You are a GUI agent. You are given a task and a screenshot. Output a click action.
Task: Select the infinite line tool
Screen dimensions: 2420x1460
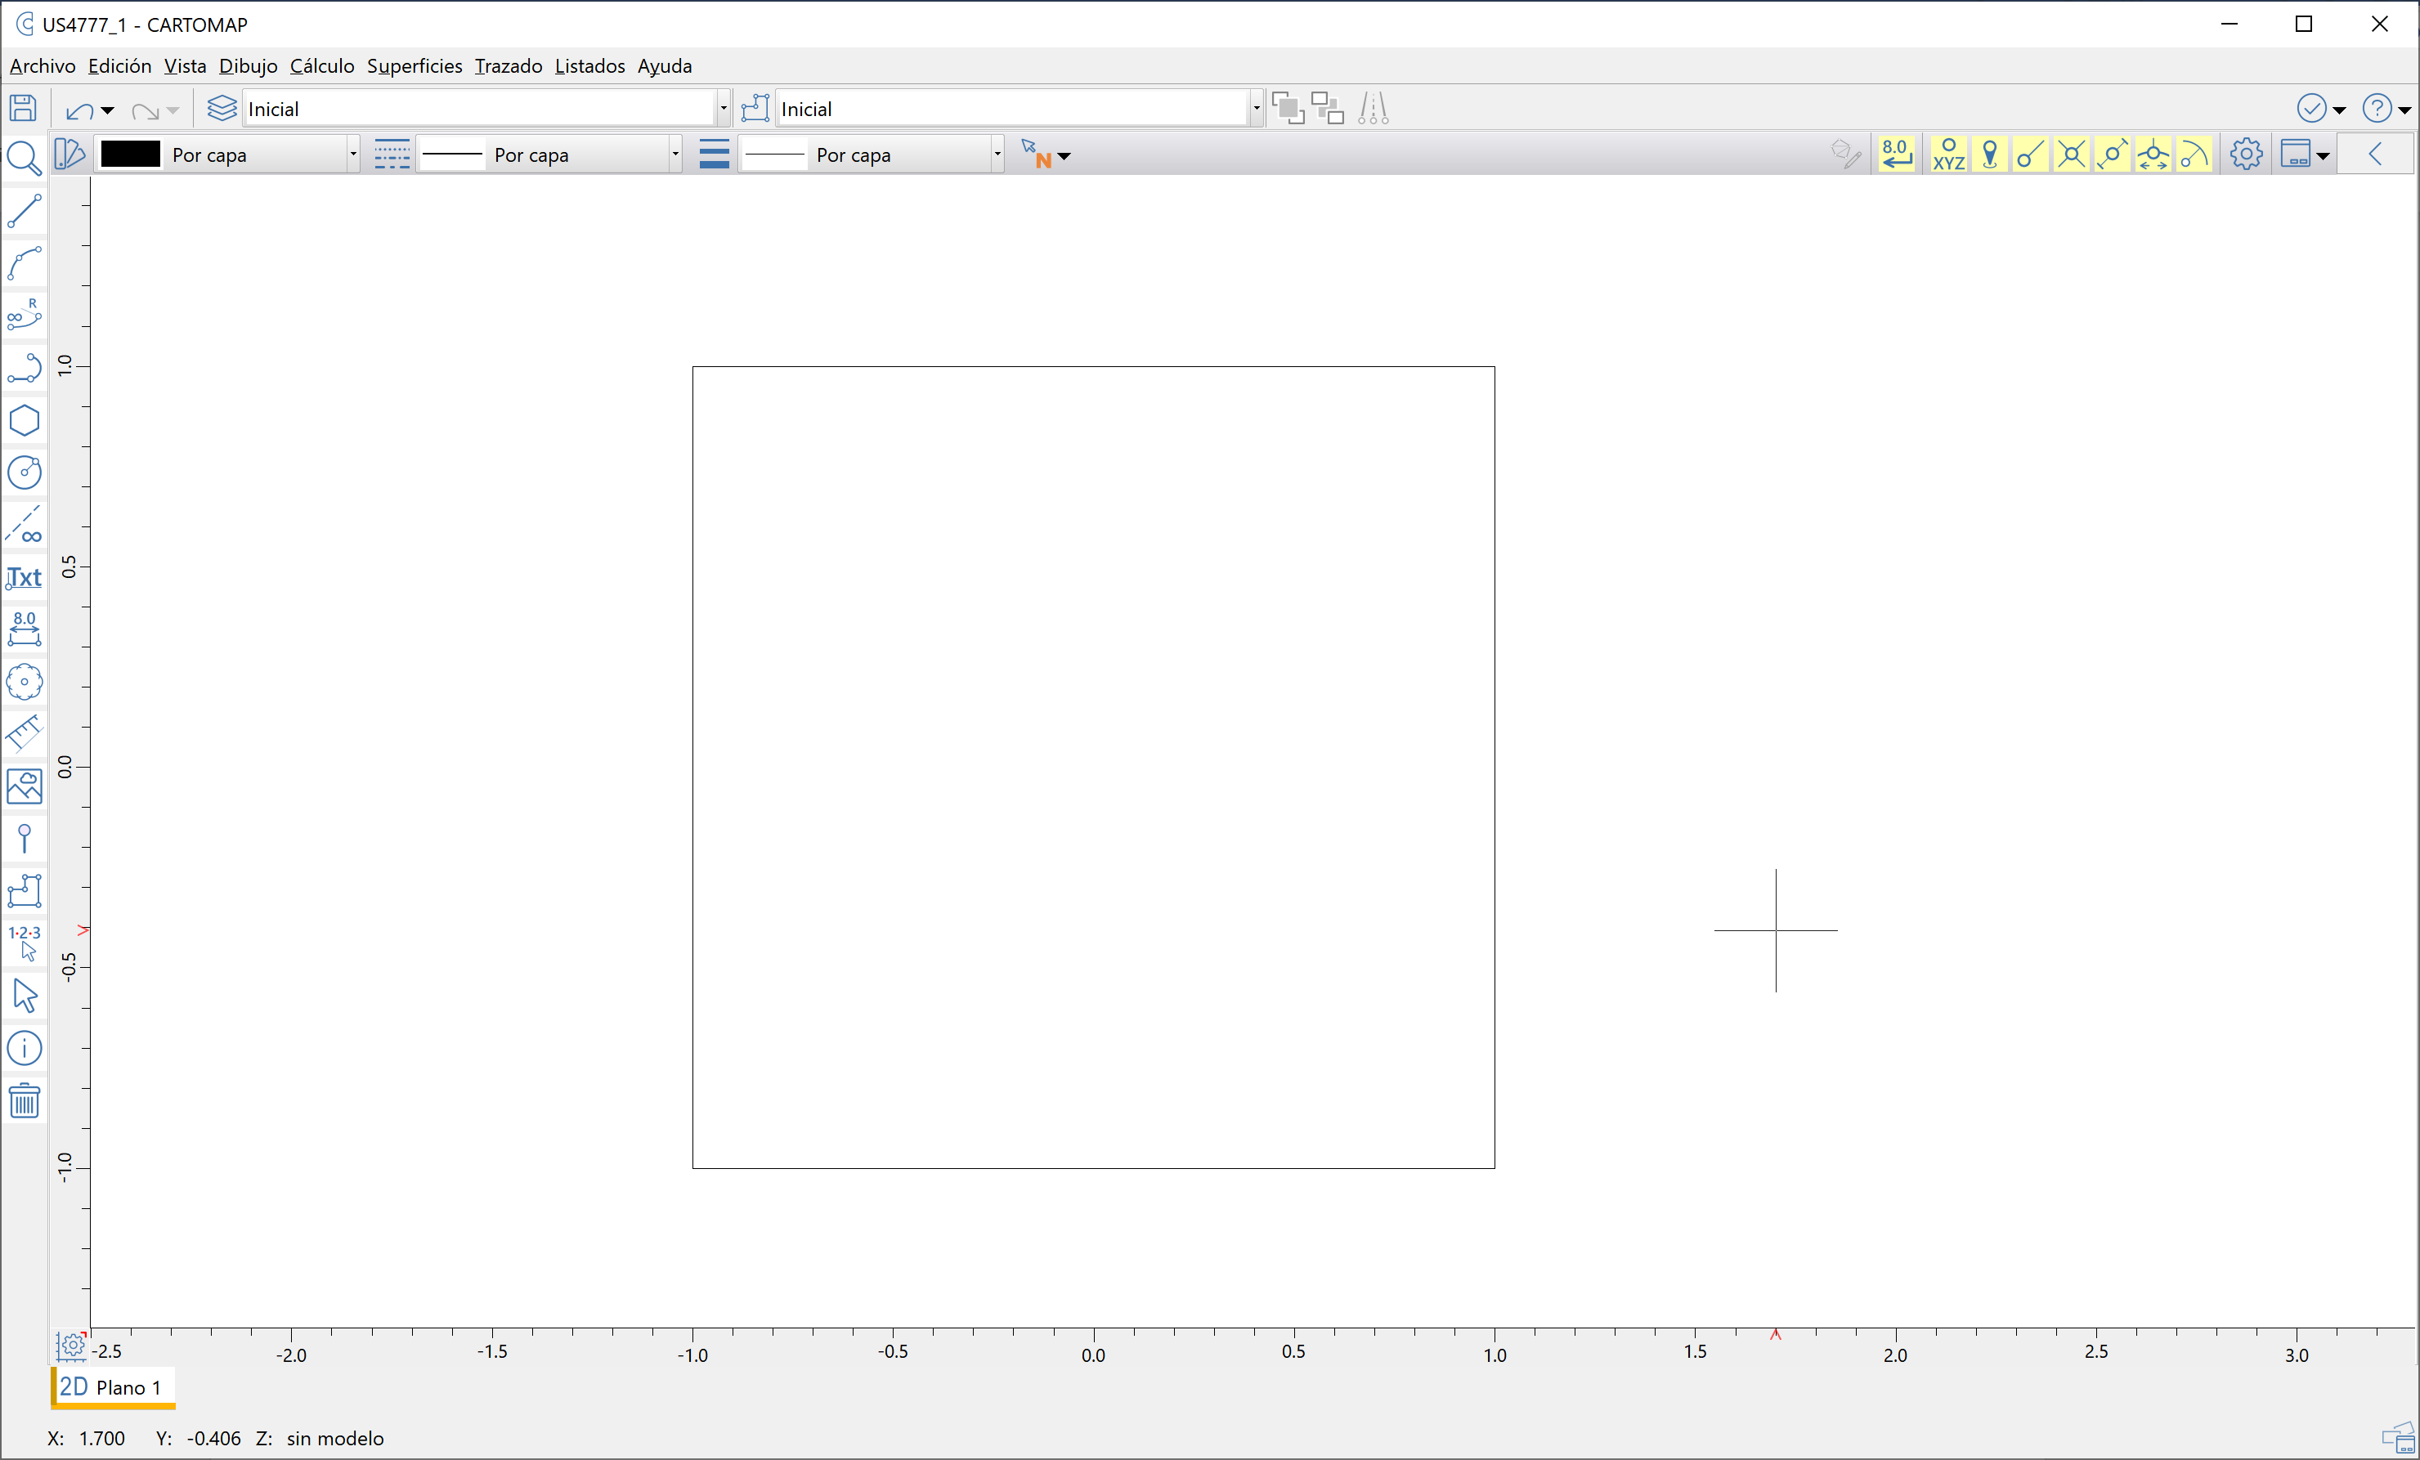point(25,524)
